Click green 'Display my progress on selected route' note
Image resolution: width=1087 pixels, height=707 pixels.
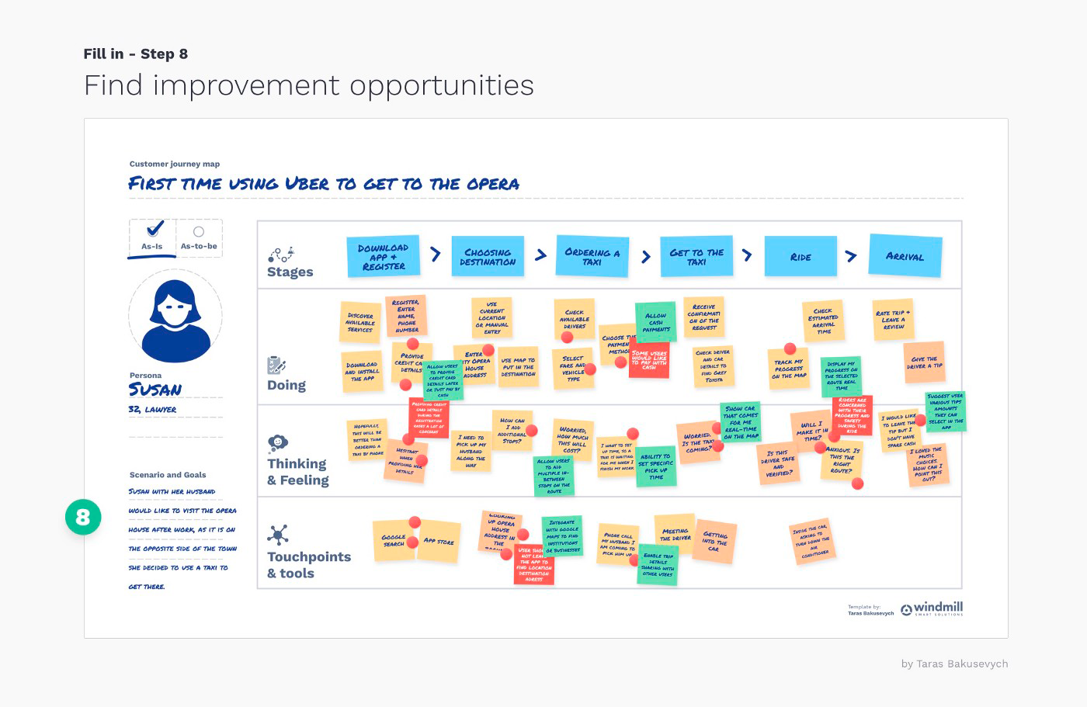point(842,376)
